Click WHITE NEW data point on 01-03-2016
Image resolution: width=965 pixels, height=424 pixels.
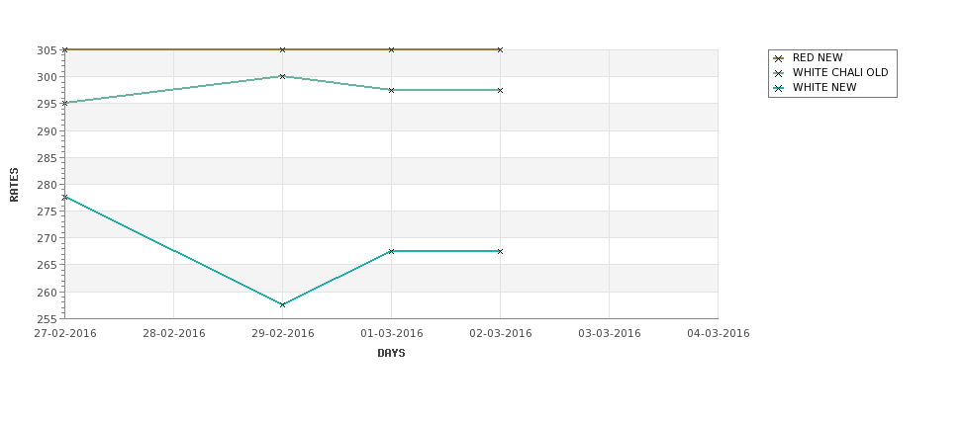(391, 251)
